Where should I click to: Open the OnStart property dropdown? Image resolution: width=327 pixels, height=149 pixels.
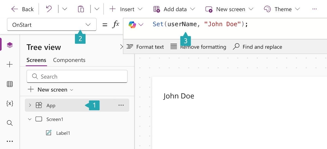[52, 25]
